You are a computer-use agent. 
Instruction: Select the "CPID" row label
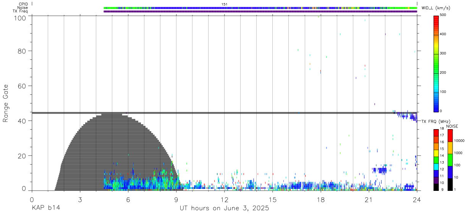23,4
